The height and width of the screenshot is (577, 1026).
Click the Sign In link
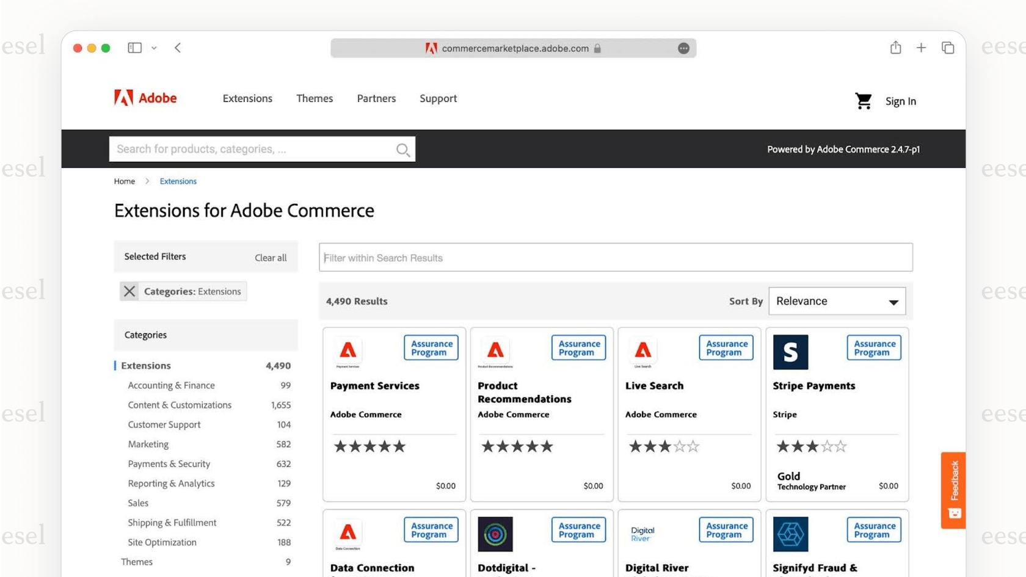(x=900, y=101)
